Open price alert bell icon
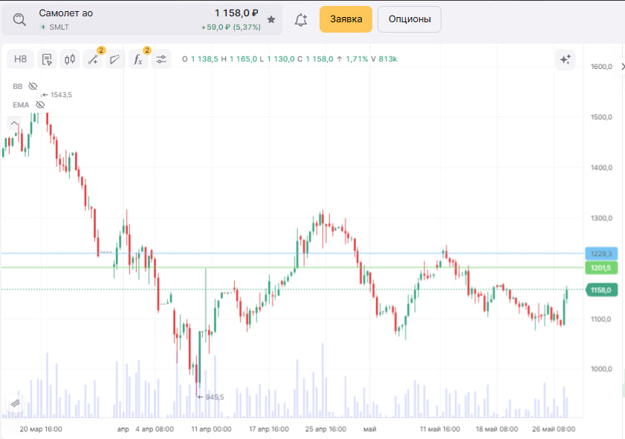The image size is (625, 439). click(301, 20)
